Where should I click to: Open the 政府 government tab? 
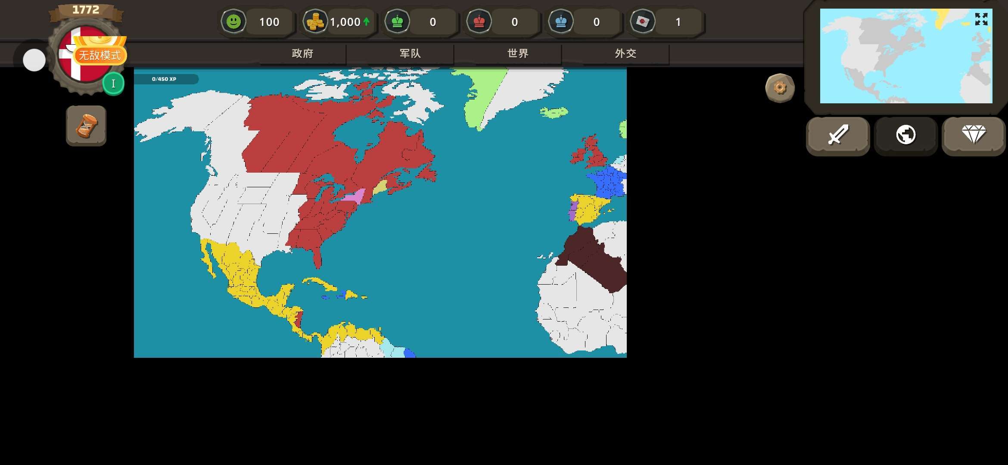[x=302, y=54]
